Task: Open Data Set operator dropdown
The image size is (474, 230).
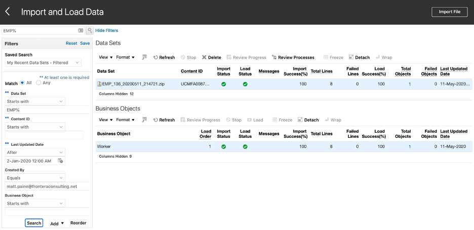Action: 35,101
